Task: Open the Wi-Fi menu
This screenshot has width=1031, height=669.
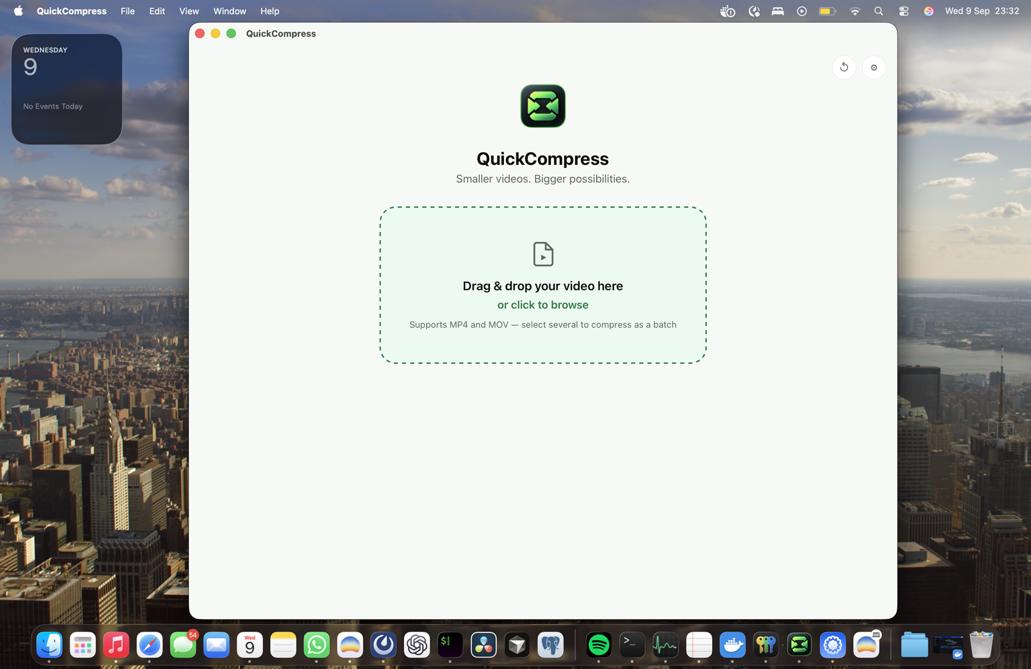Action: (854, 11)
